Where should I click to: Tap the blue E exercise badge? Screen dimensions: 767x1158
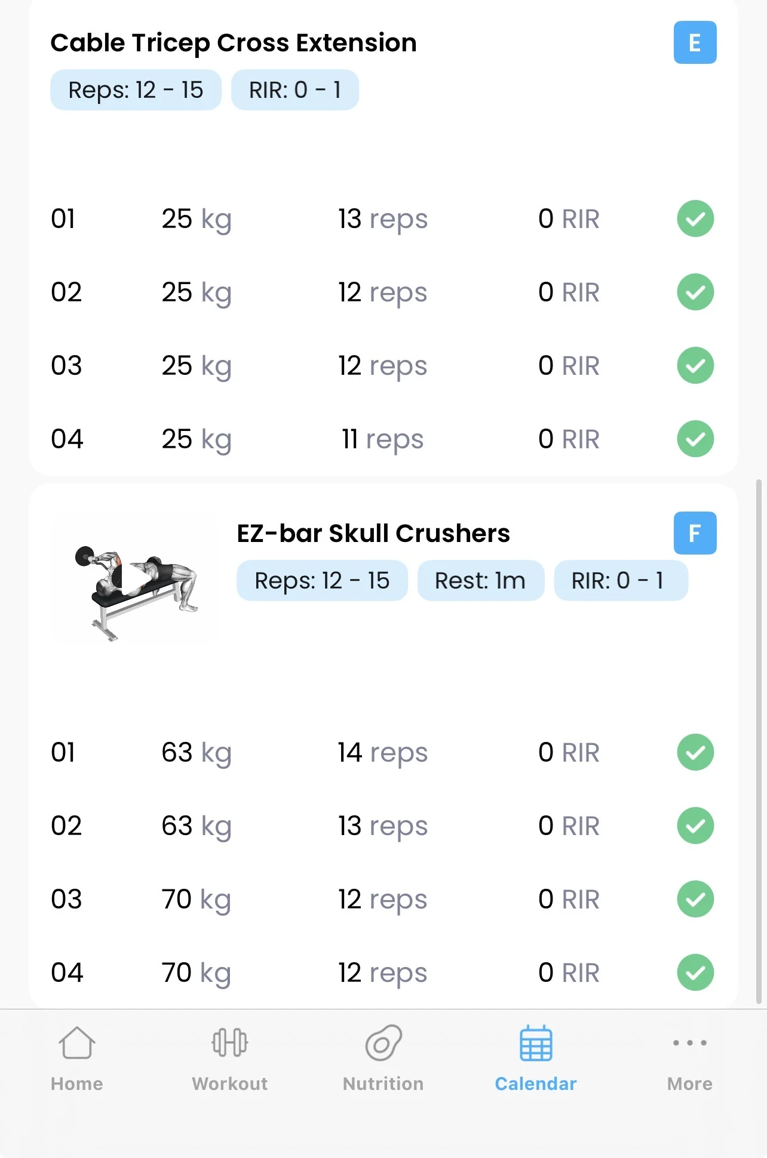tap(695, 42)
